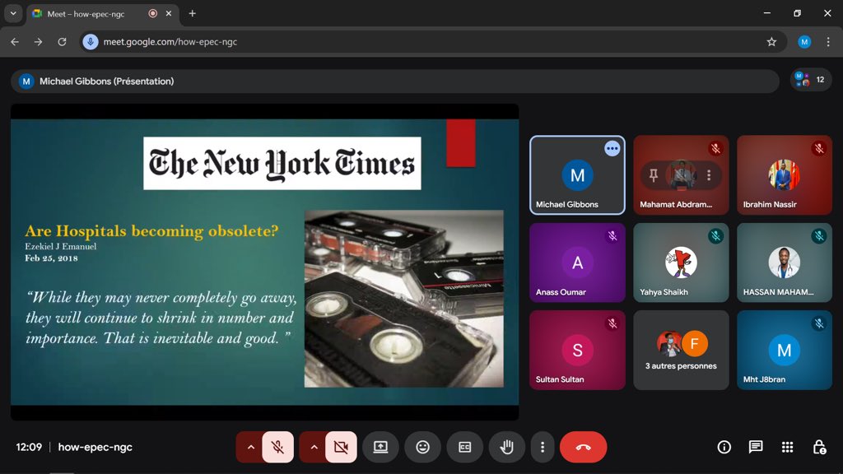This screenshot has width=843, height=474.
Task: Open a new browser tab
Action: pyautogui.click(x=192, y=13)
